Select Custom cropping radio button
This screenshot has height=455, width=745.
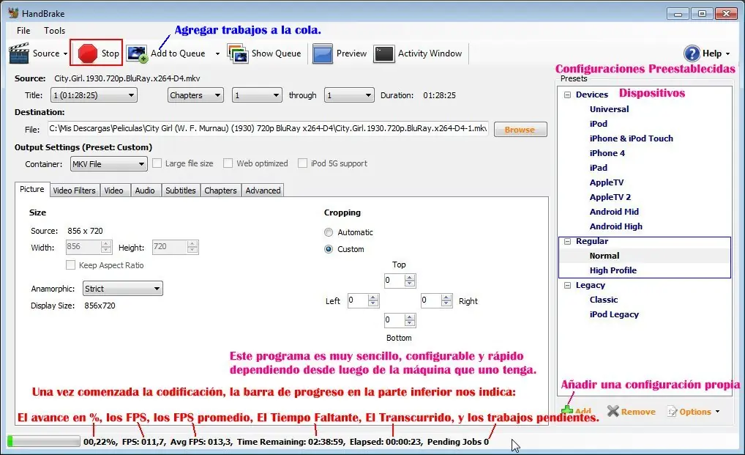tap(329, 249)
